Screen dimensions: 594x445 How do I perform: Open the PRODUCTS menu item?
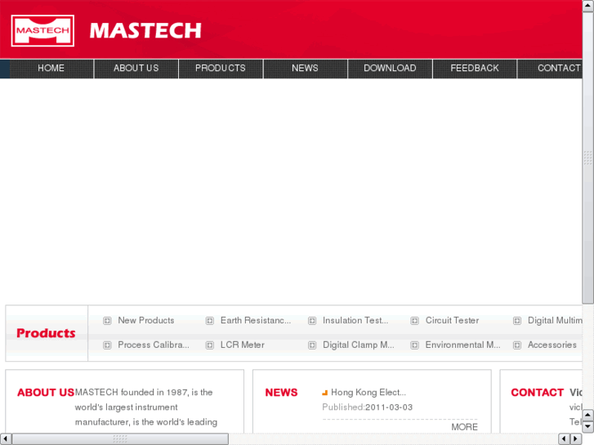(221, 68)
